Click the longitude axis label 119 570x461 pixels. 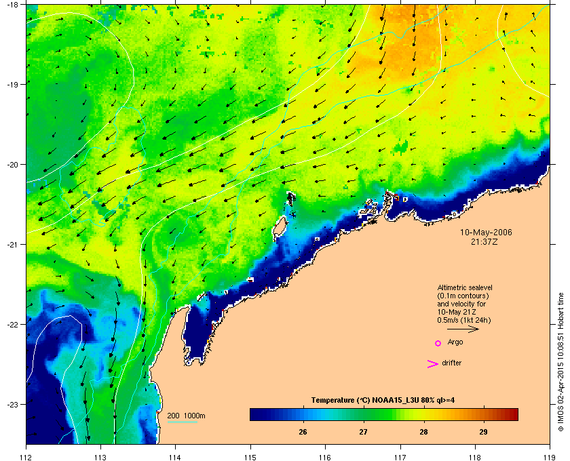pyautogui.click(x=550, y=457)
